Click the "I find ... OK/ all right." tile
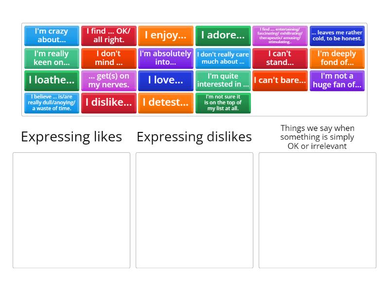The height and width of the screenshot is (291, 389). [x=108, y=35]
